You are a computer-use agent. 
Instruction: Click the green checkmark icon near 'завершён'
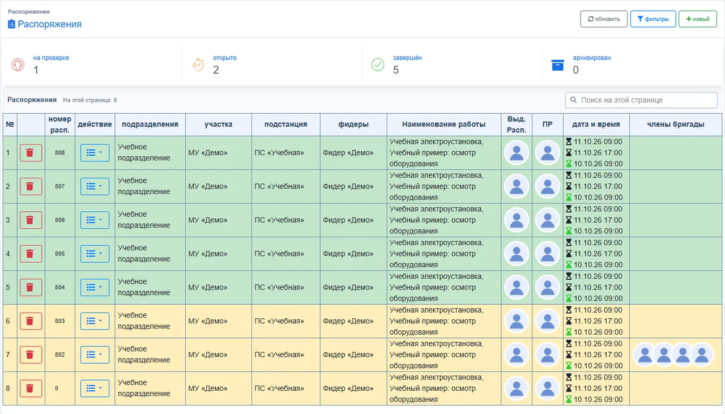pos(378,65)
